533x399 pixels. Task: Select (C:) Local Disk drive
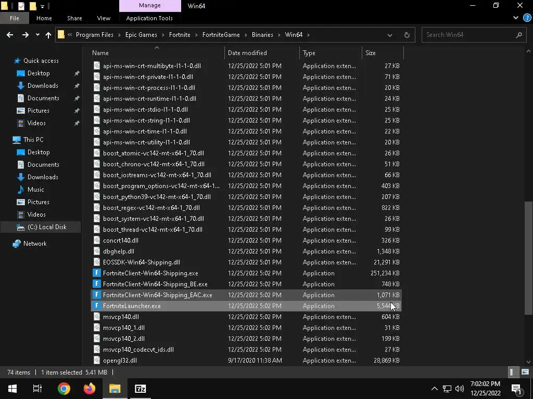tap(47, 227)
